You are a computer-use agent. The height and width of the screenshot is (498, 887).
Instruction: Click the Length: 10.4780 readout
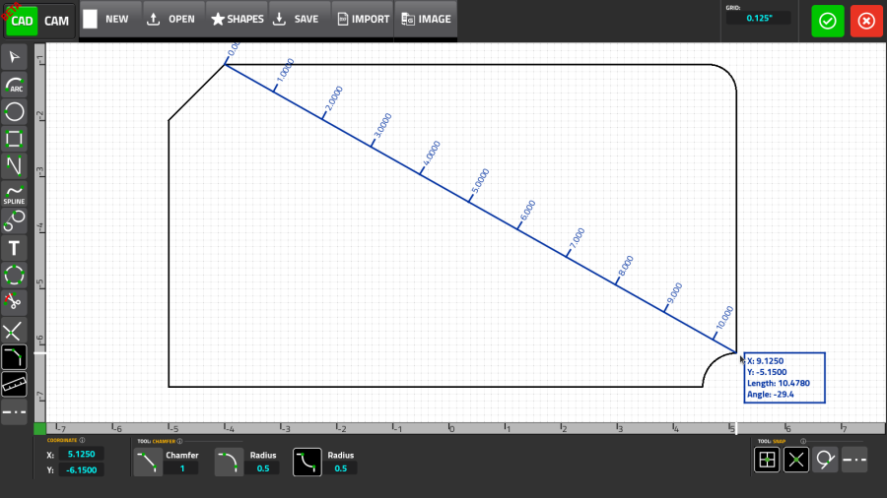click(x=778, y=383)
